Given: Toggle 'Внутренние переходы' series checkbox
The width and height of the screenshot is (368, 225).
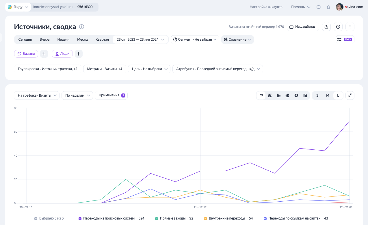Looking at the screenshot, I should [x=205, y=219].
